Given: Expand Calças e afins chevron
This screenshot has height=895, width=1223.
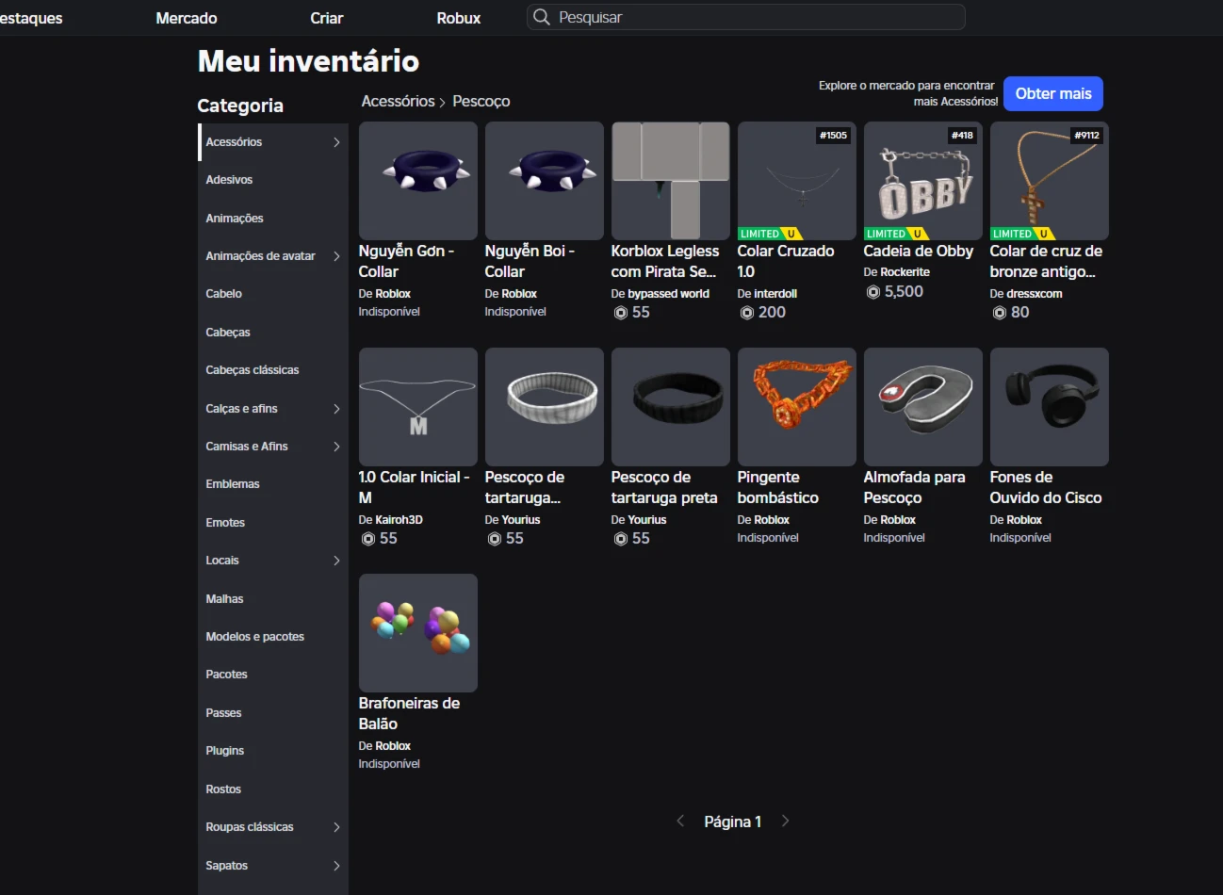Looking at the screenshot, I should point(336,409).
